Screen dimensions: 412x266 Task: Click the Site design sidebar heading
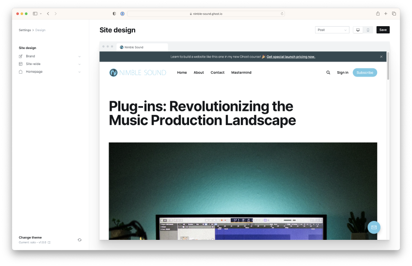click(x=27, y=48)
